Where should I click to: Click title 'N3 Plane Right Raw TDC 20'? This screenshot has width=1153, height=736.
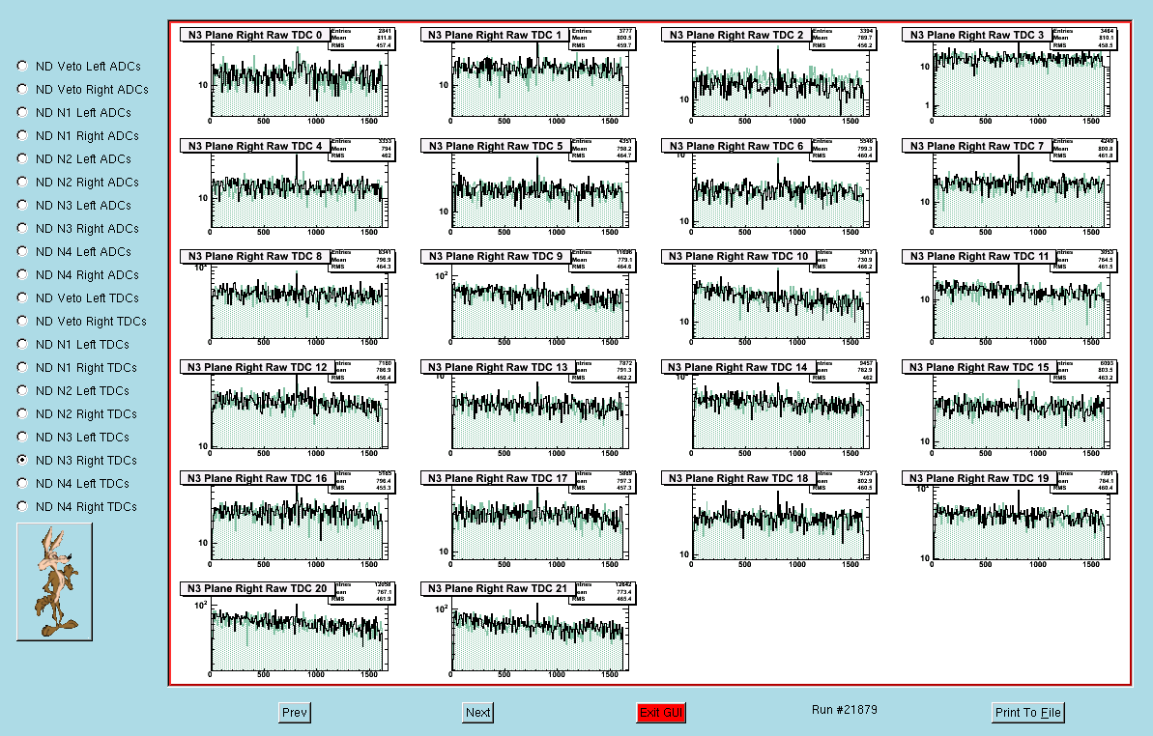click(x=257, y=588)
